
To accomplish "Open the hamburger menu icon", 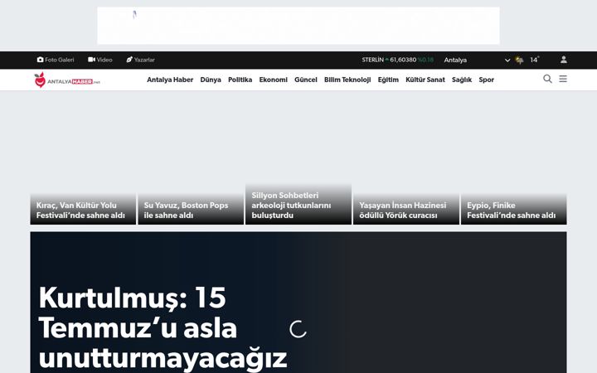I will [563, 79].
